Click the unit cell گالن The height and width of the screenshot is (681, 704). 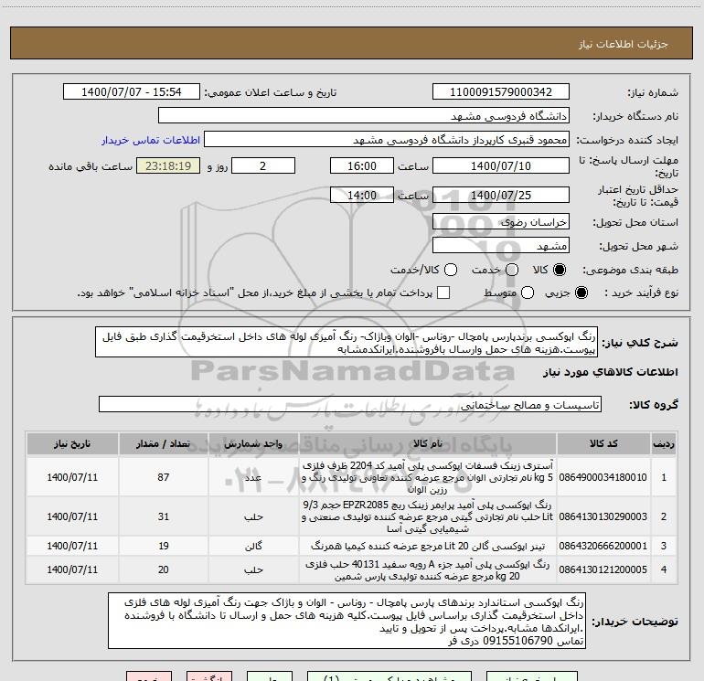coord(253,546)
